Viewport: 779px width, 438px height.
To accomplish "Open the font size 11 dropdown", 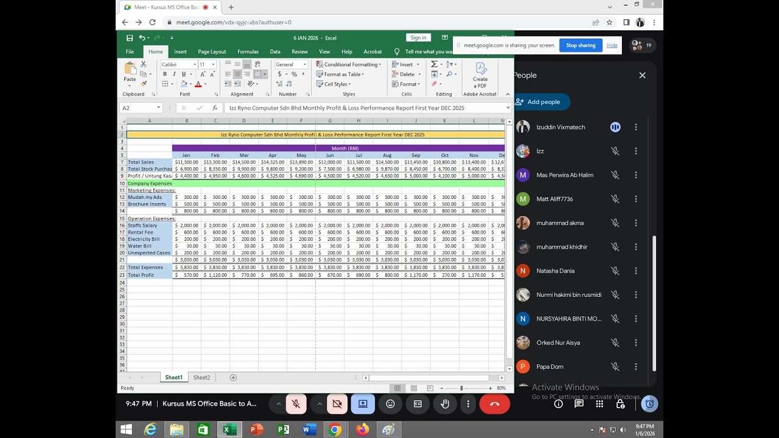I will pyautogui.click(x=214, y=64).
